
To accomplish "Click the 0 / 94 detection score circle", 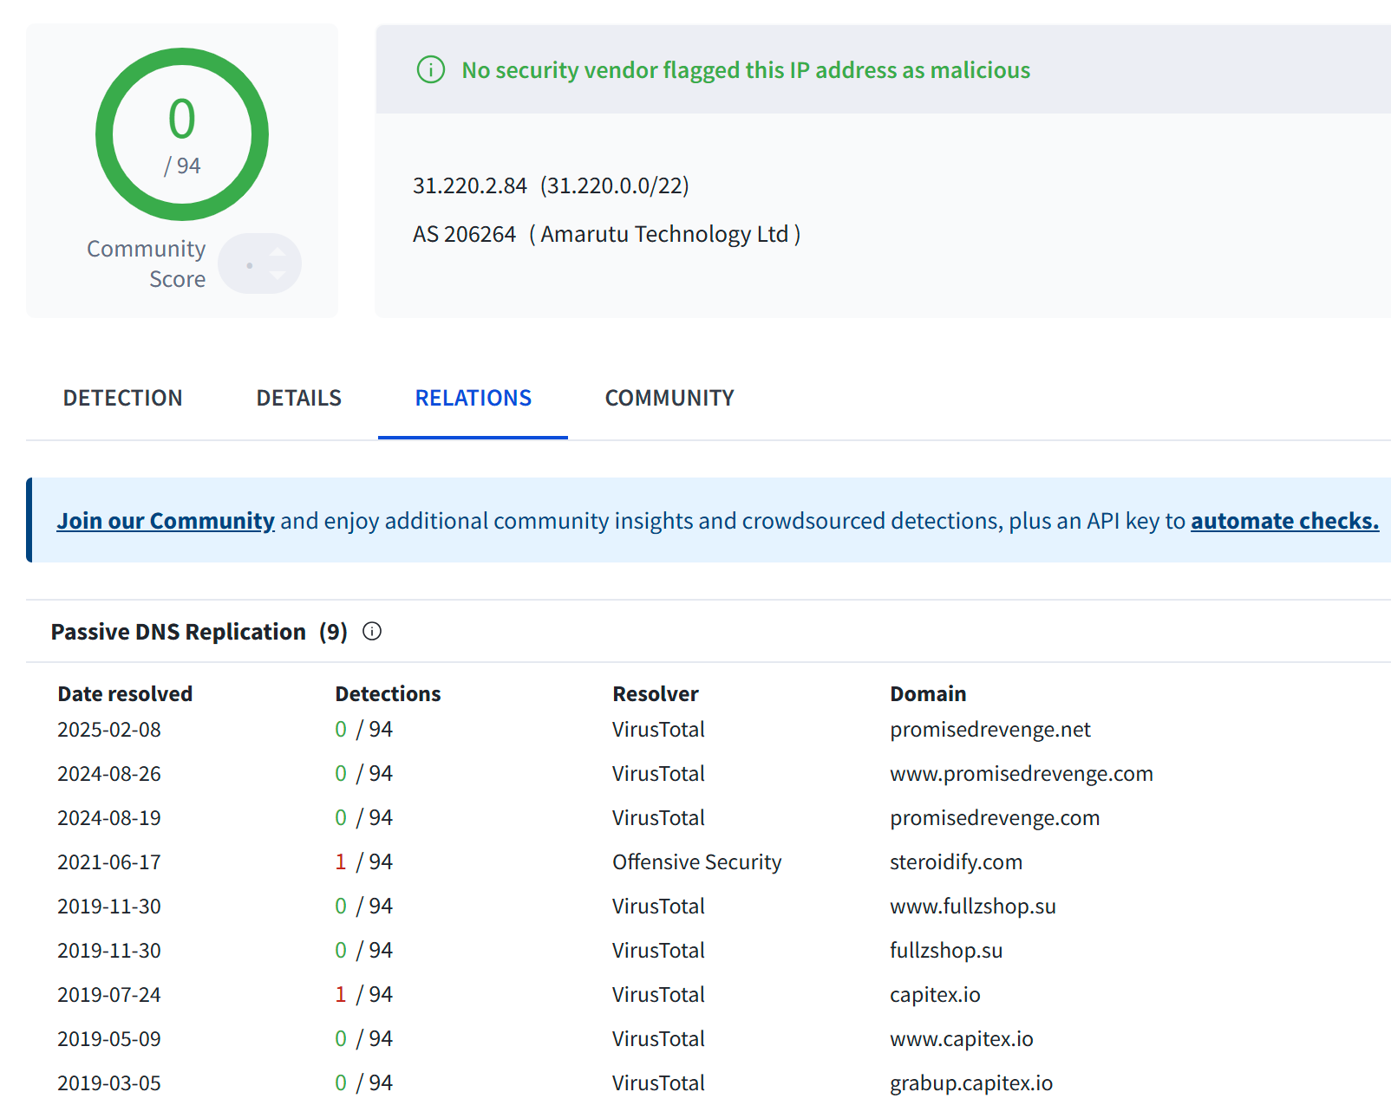I will (x=182, y=134).
